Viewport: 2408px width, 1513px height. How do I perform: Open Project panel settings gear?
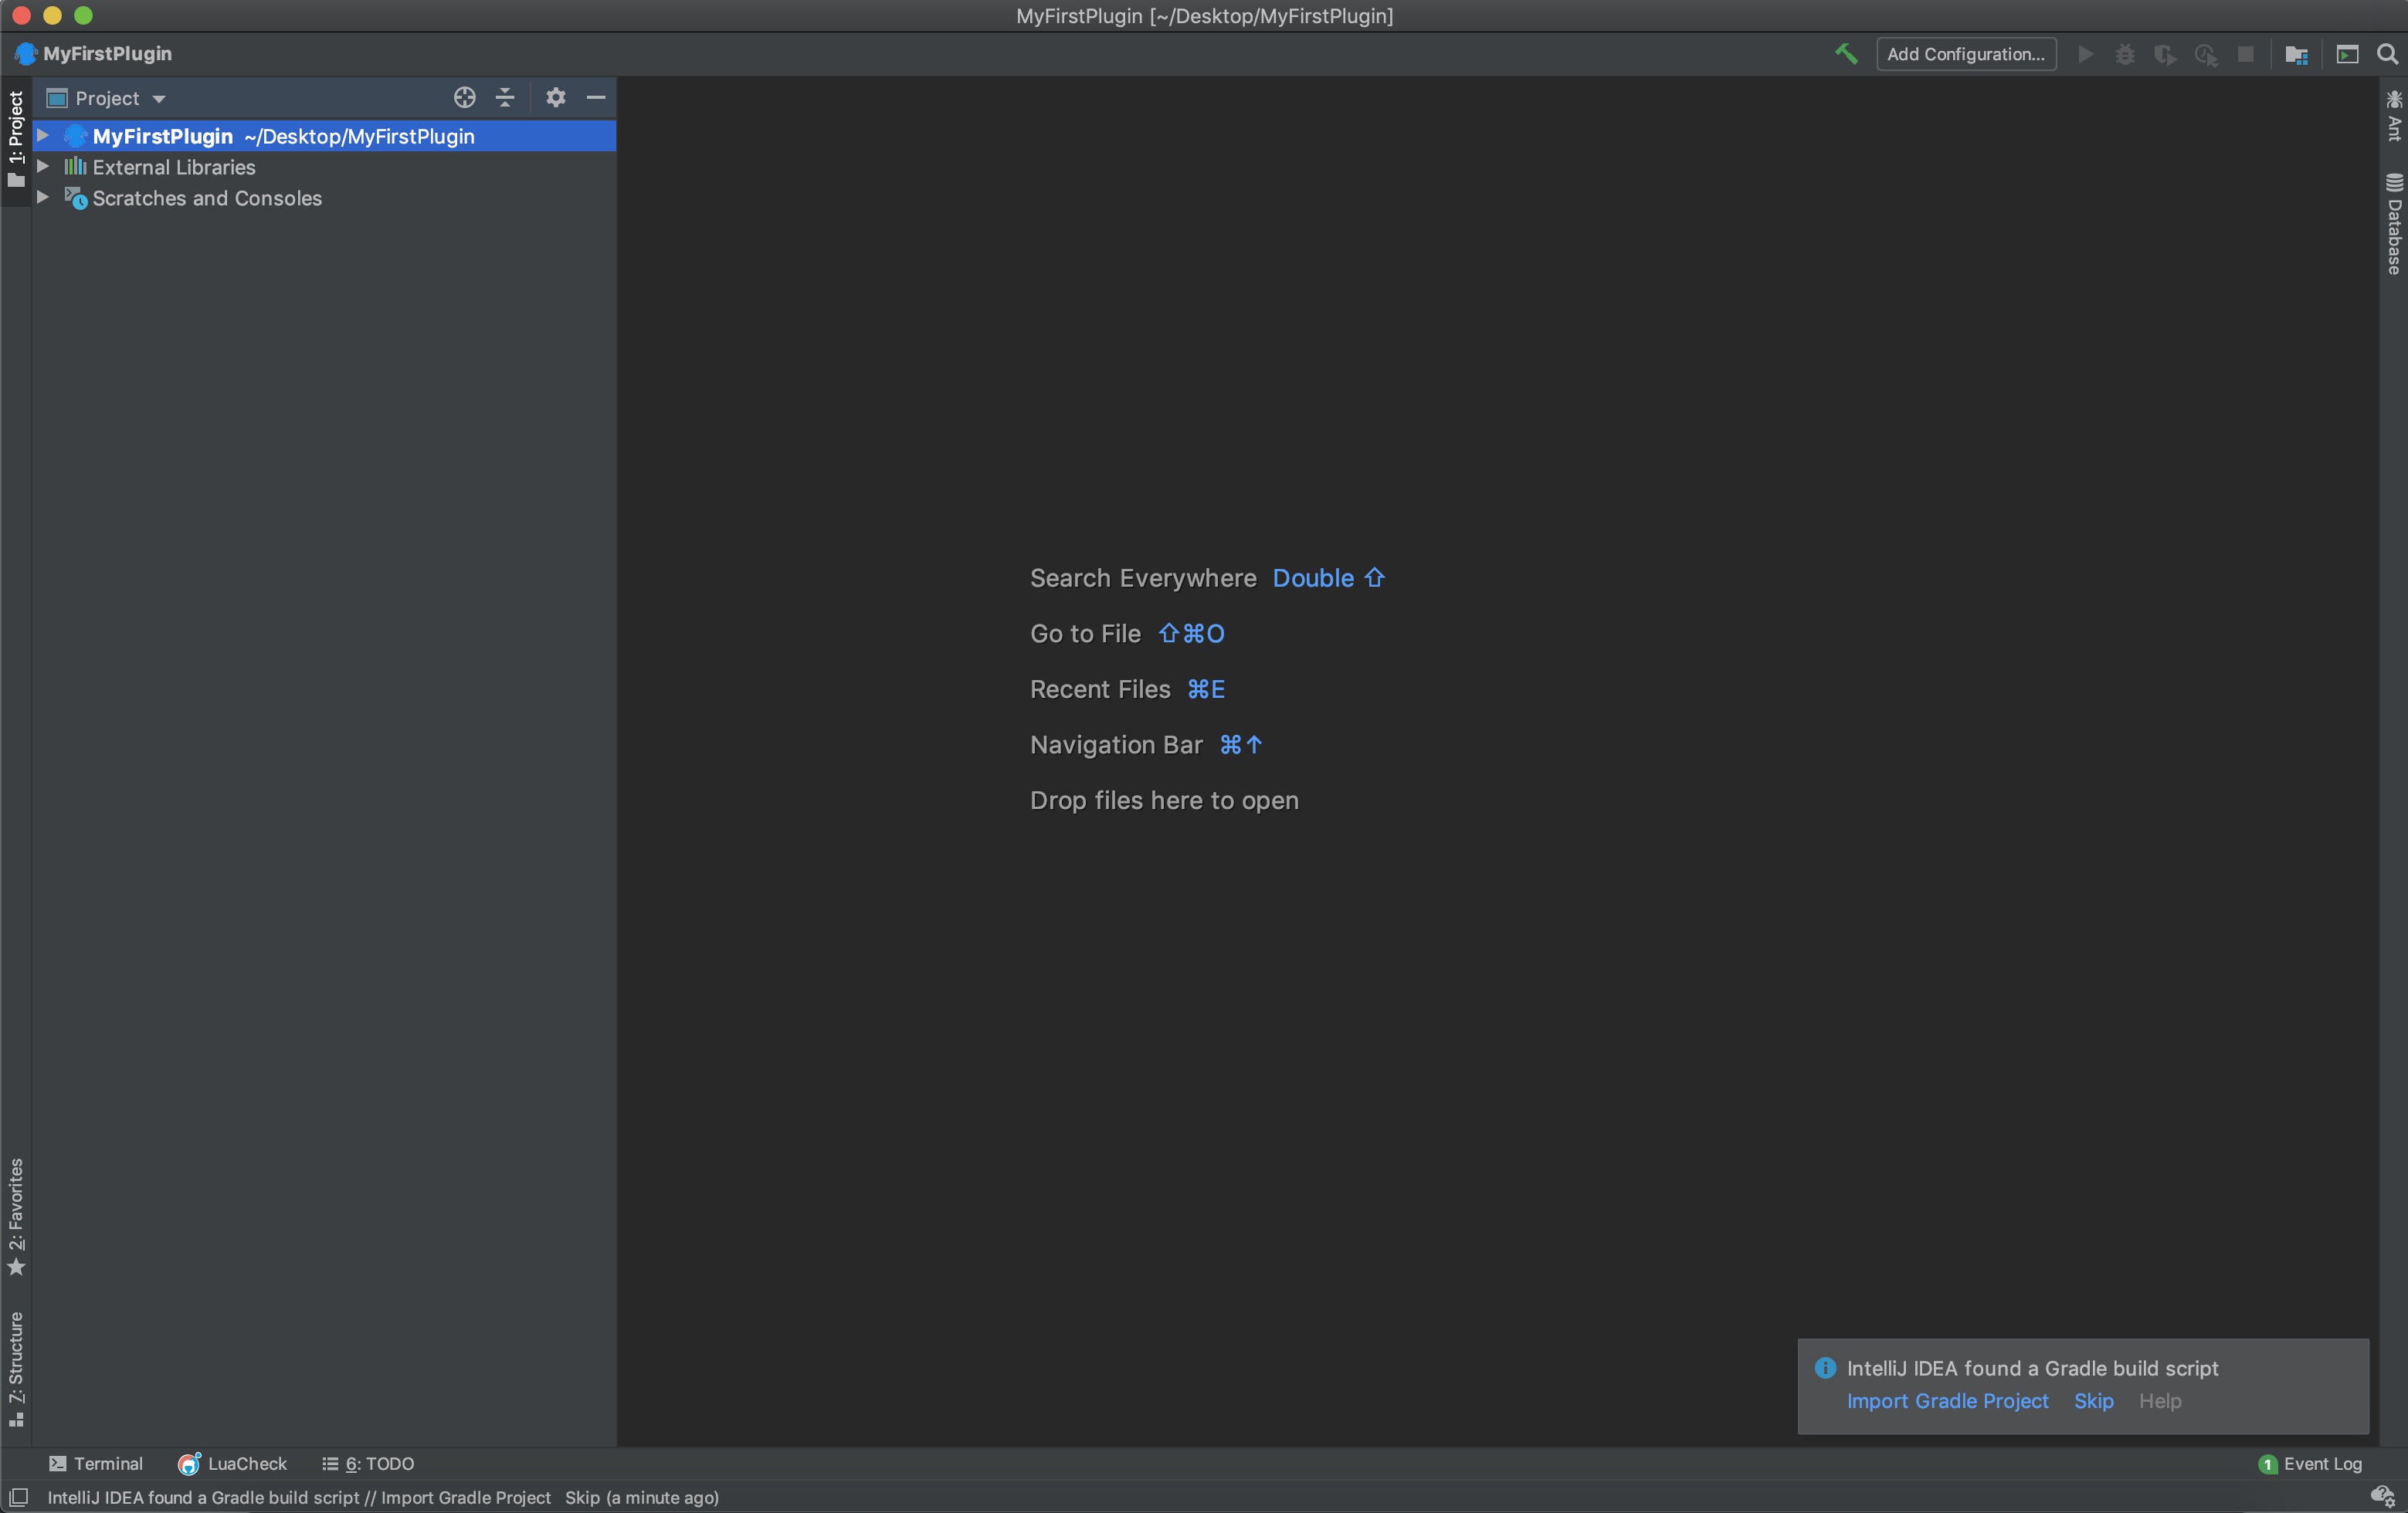pos(556,97)
